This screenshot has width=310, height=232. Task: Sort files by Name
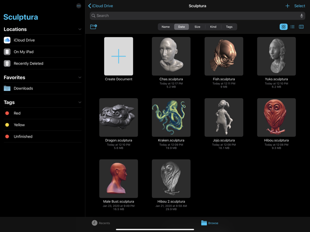(166, 27)
